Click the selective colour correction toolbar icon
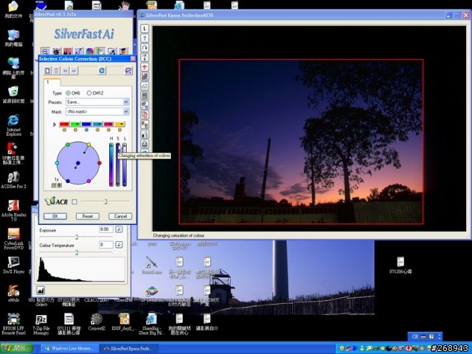This screenshot has height=354, width=472. (101, 52)
